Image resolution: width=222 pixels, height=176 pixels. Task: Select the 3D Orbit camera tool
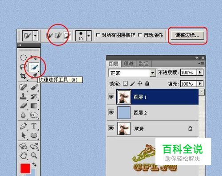[x=34, y=146]
